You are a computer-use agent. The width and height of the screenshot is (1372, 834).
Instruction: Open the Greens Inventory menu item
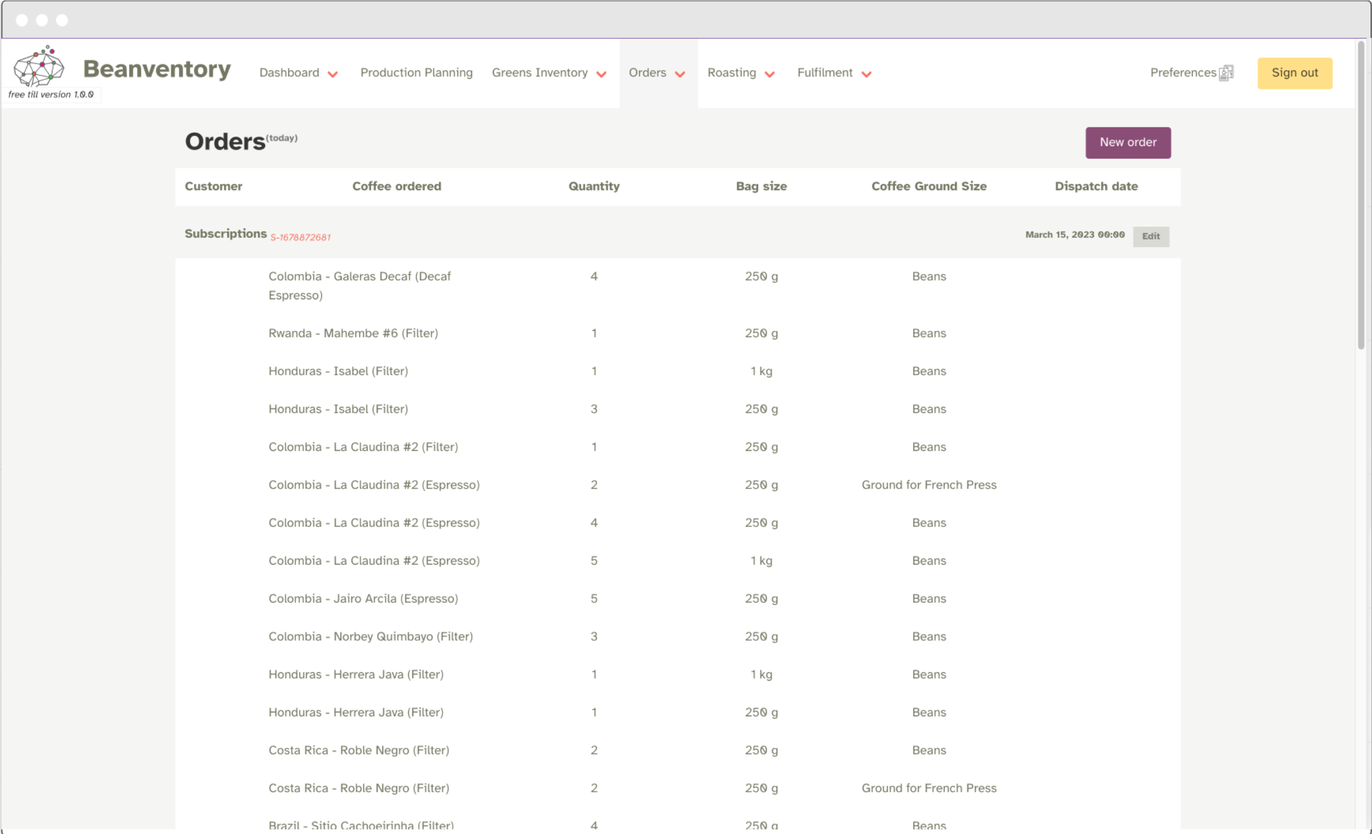point(540,73)
